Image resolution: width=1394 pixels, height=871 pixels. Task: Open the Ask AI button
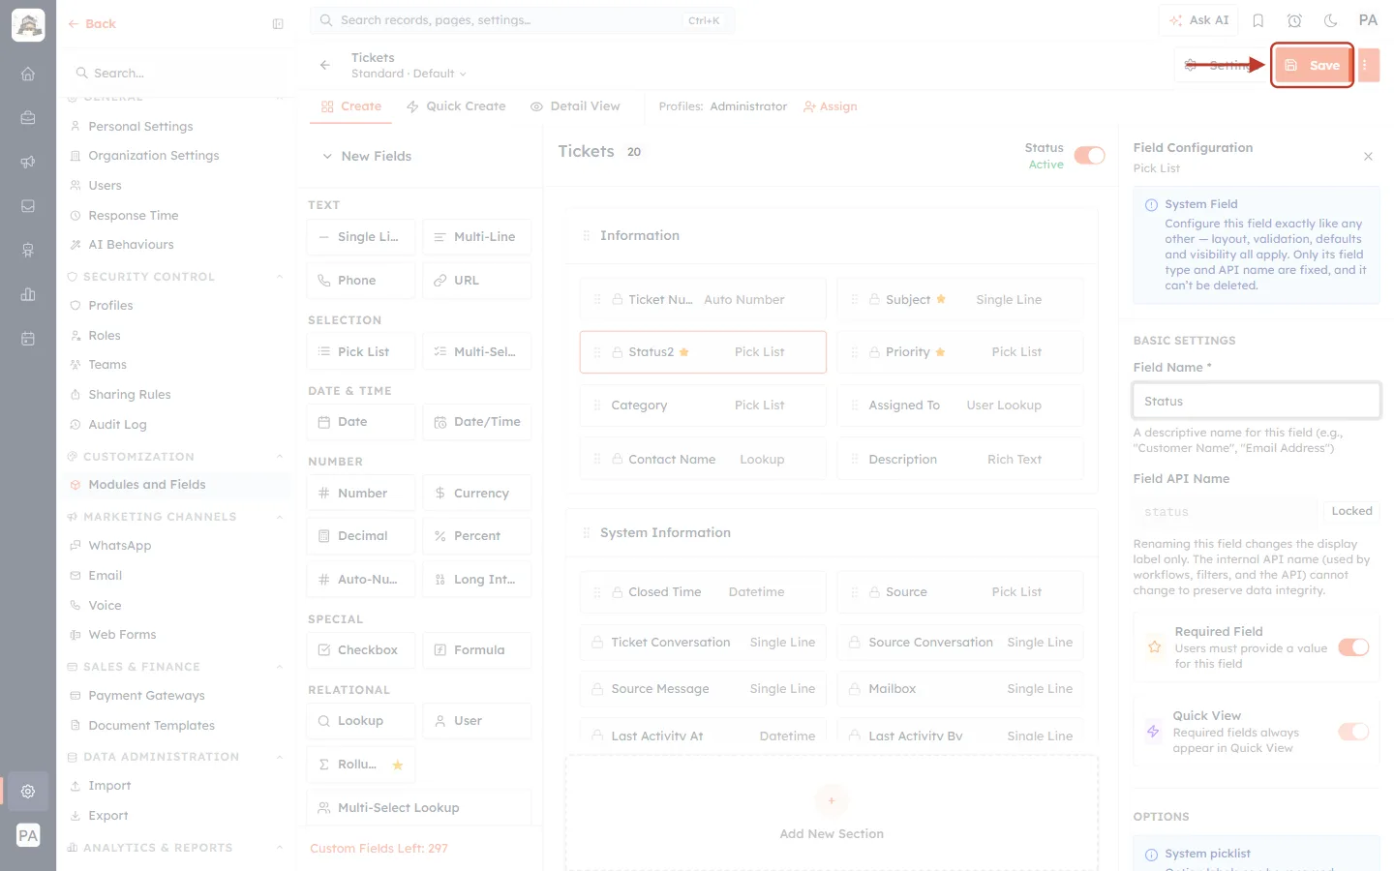1199,20
